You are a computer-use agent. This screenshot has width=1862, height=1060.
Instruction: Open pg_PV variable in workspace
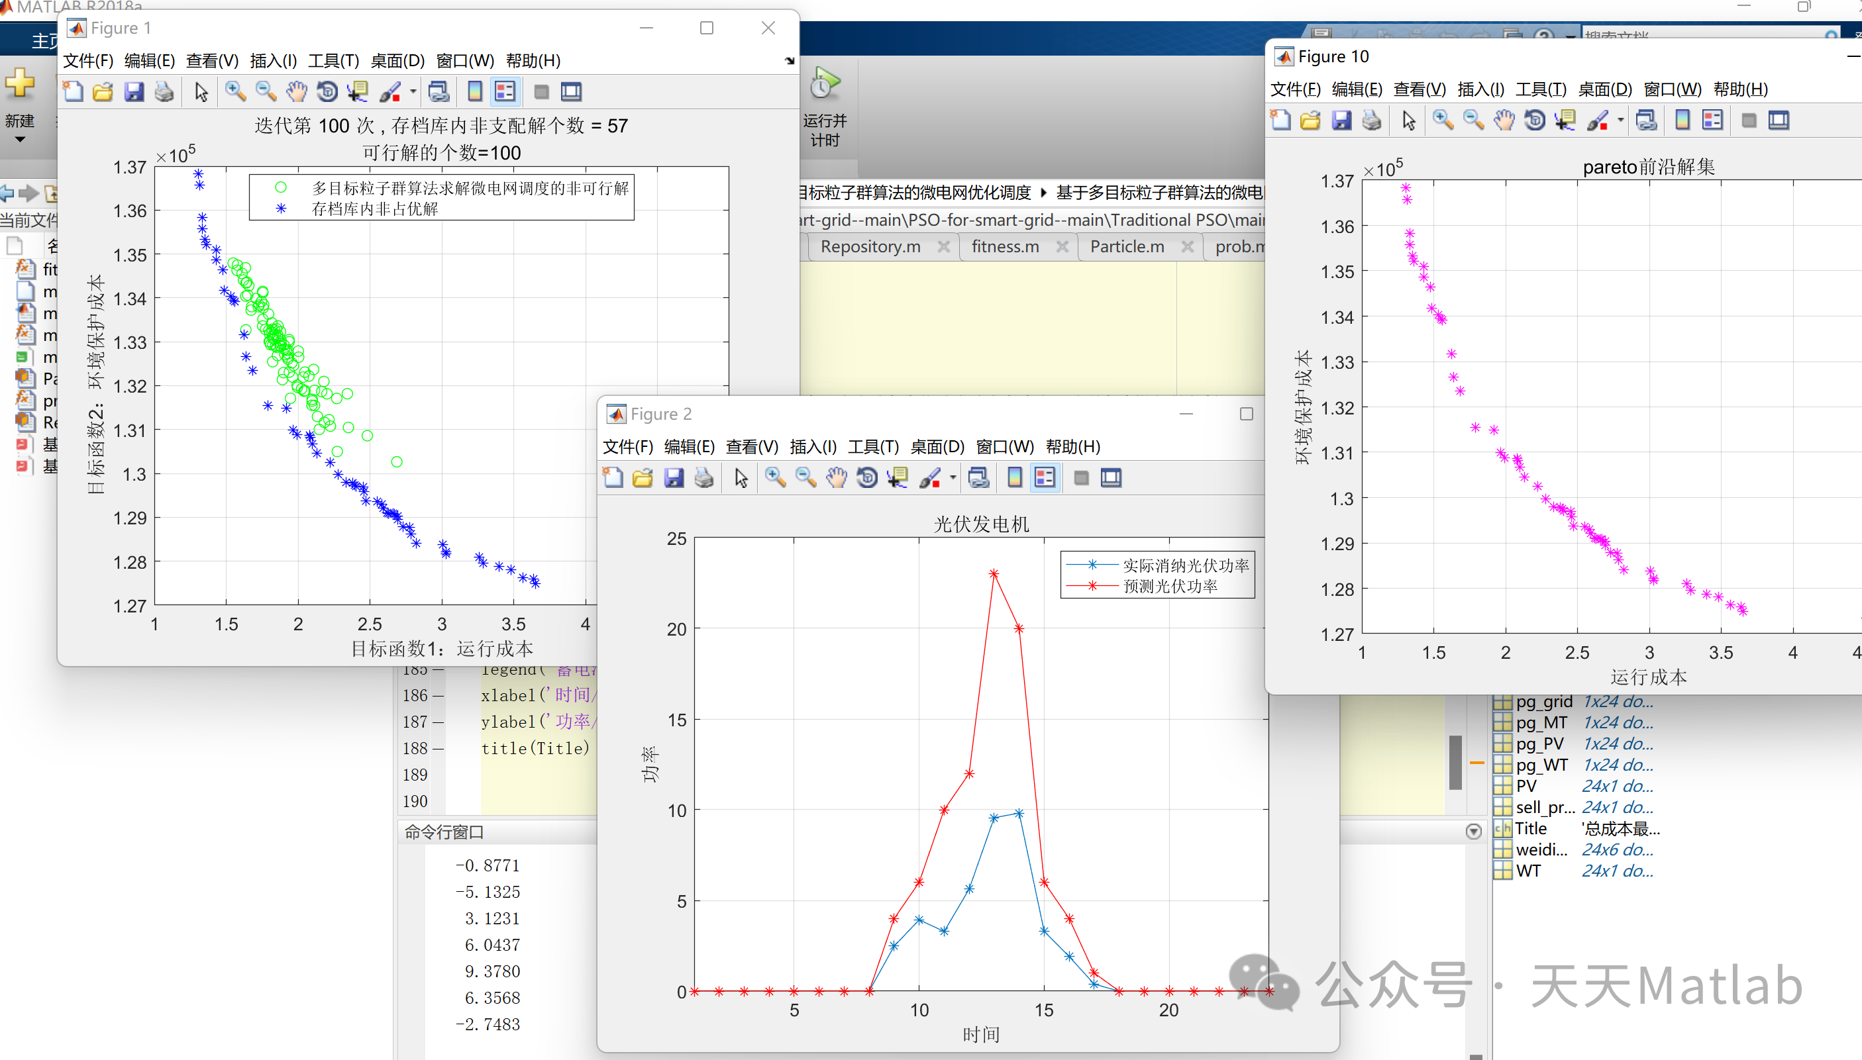1539,744
